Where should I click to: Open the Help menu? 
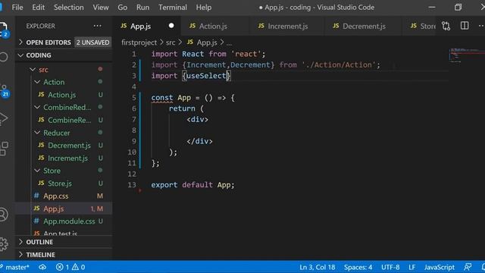[204, 7]
